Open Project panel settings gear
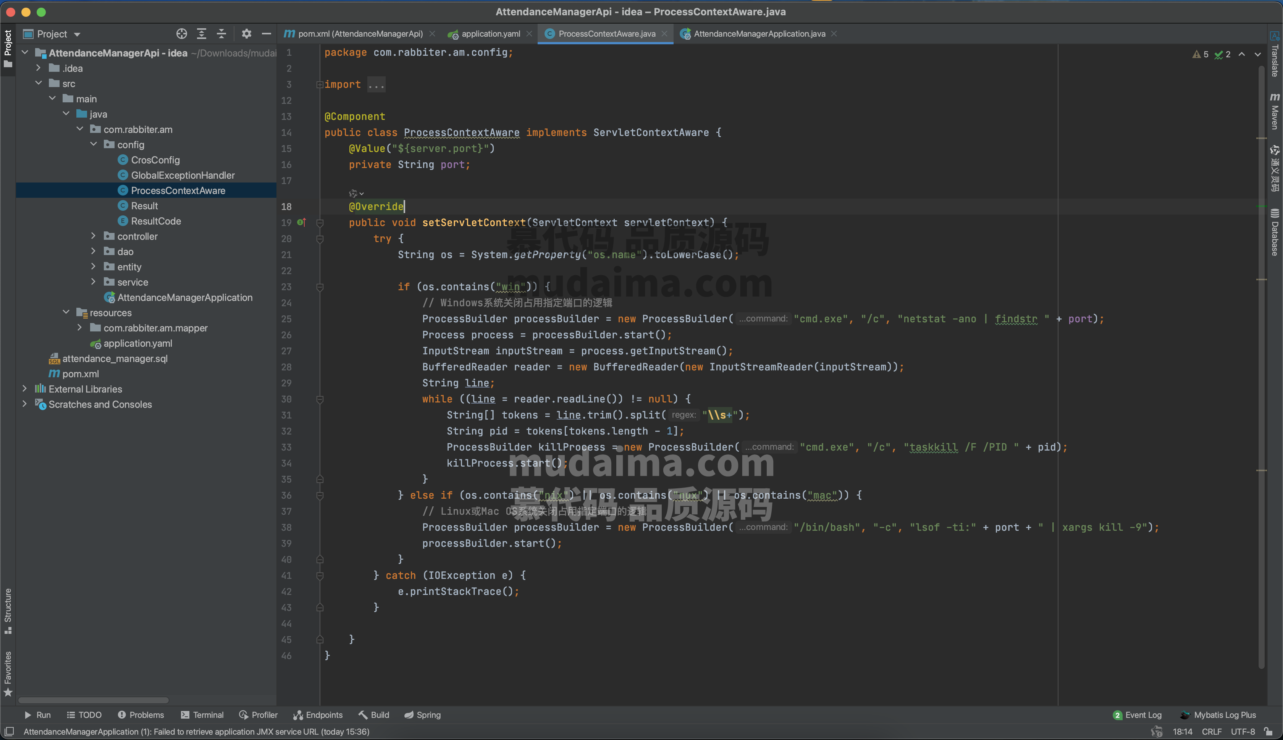1283x740 pixels. pyautogui.click(x=246, y=34)
